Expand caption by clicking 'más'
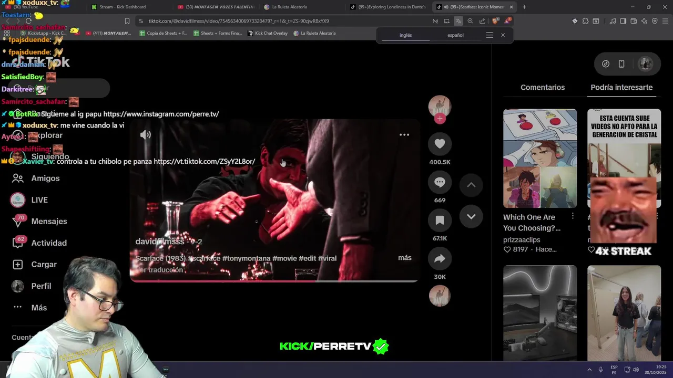 [405, 258]
